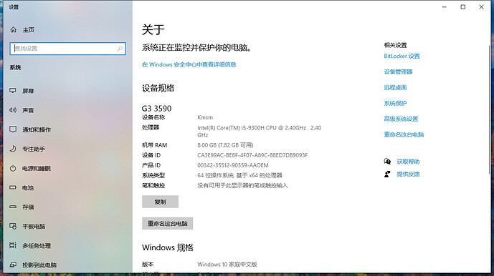Screen dimensions: 494x276
Task: Click Rename this PC (重命名这台电脑) button
Action: tap(167, 224)
